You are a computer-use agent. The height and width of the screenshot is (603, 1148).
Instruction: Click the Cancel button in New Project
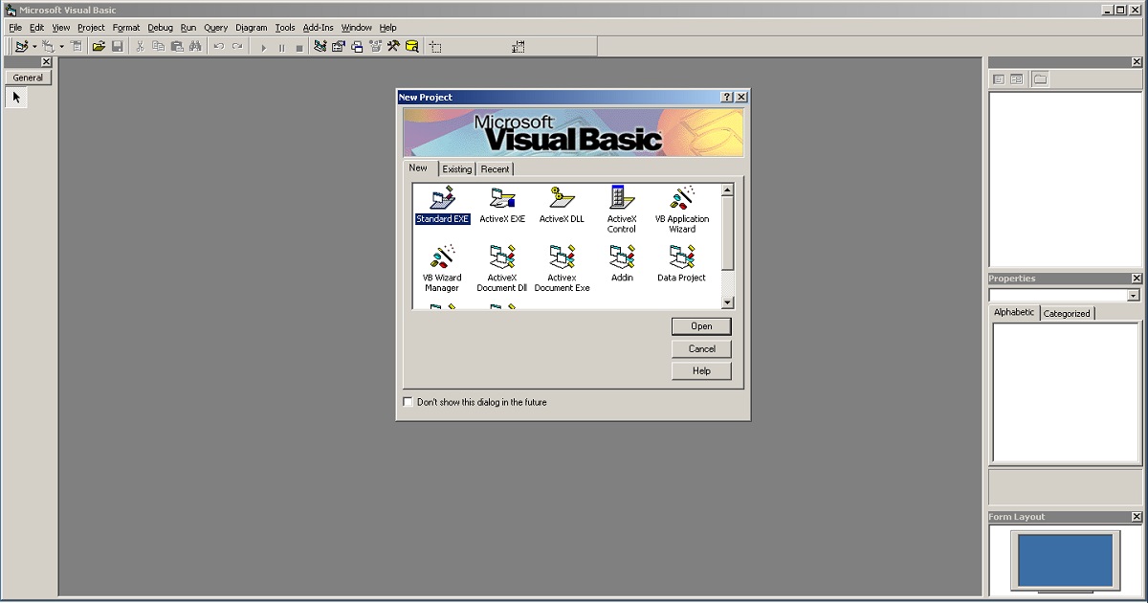pyautogui.click(x=701, y=348)
